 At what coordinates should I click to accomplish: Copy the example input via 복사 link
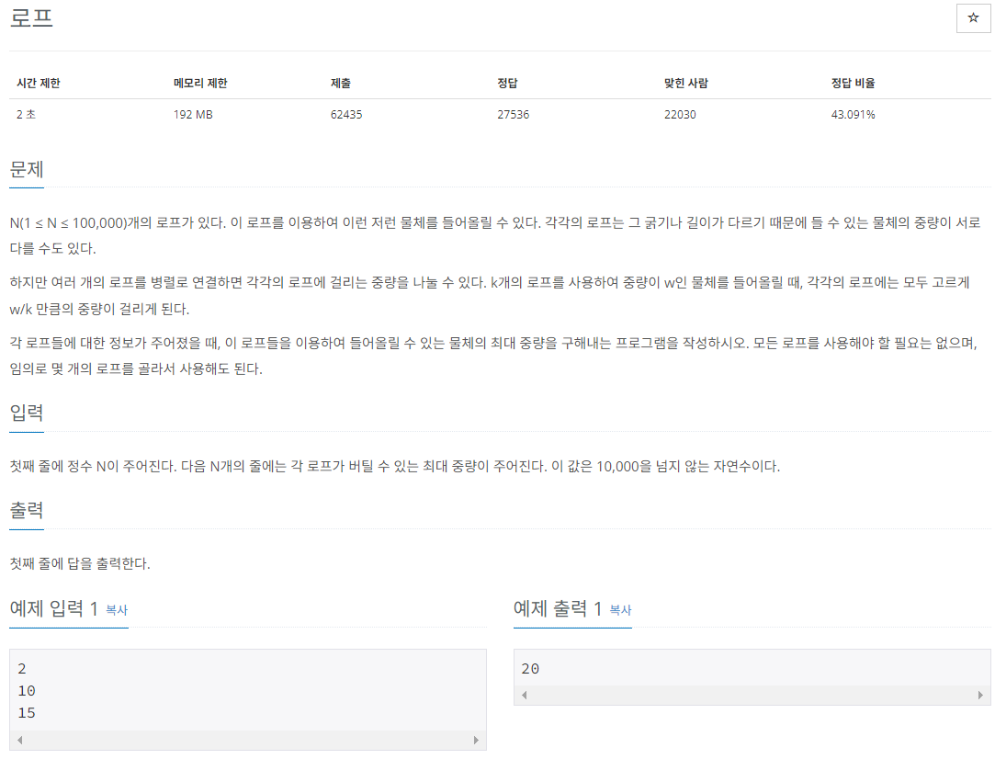117,610
